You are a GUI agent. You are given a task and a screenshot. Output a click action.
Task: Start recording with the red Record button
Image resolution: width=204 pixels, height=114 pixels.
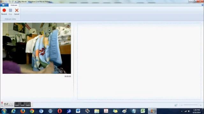[x=4, y=12]
